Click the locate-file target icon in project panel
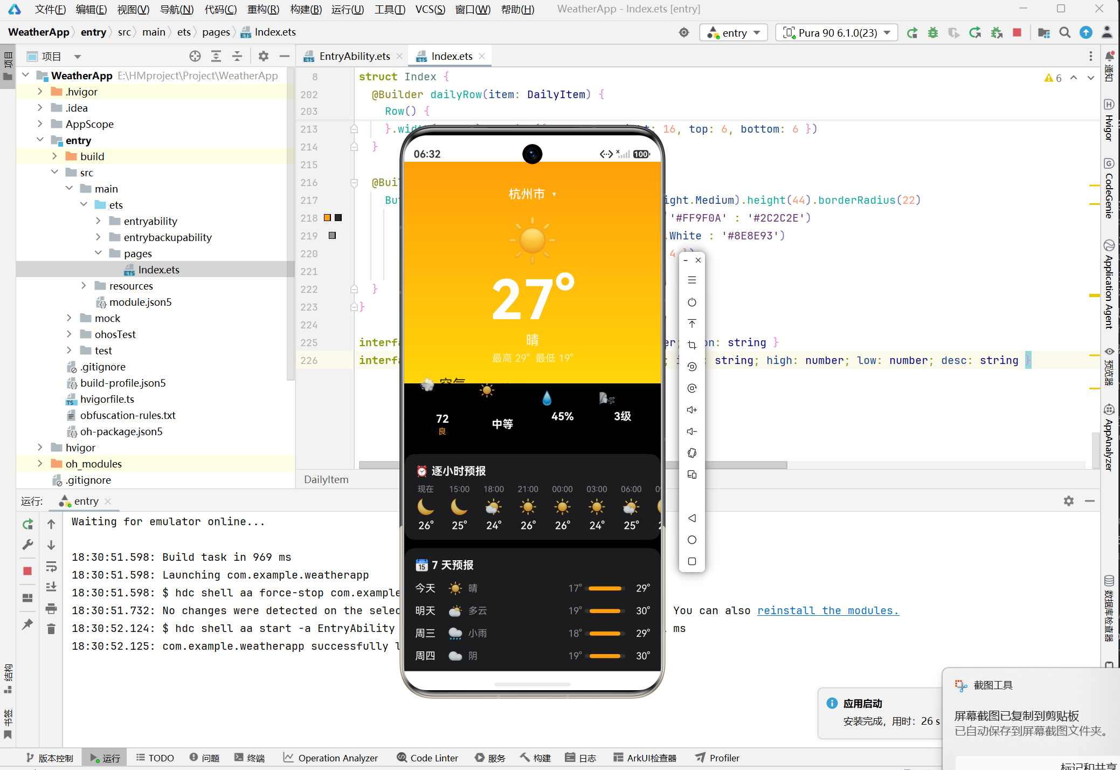The width and height of the screenshot is (1120, 770). (195, 56)
